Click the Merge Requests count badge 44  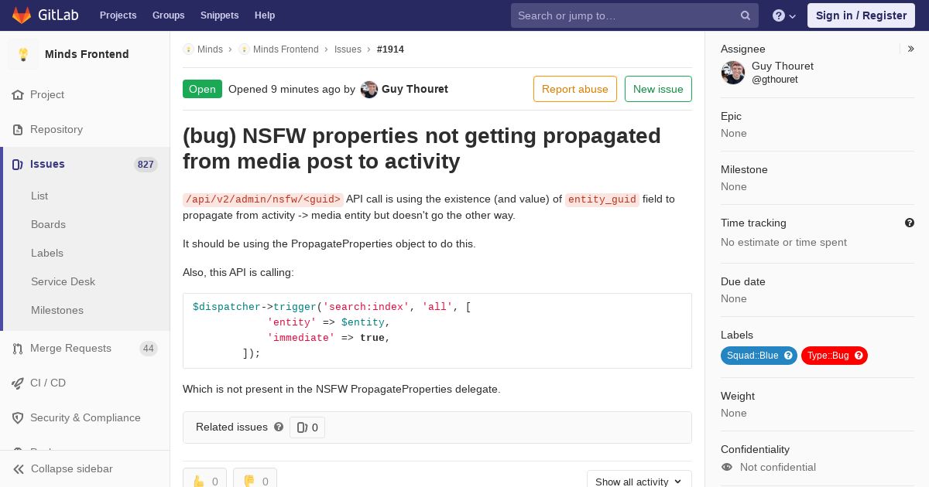point(149,349)
